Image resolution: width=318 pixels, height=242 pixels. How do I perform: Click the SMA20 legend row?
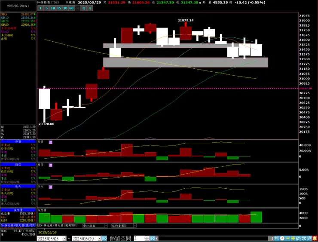[18, 21]
